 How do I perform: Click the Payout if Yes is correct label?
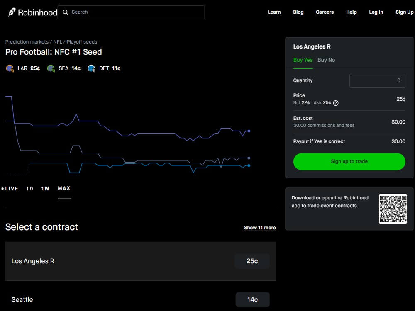(319, 141)
